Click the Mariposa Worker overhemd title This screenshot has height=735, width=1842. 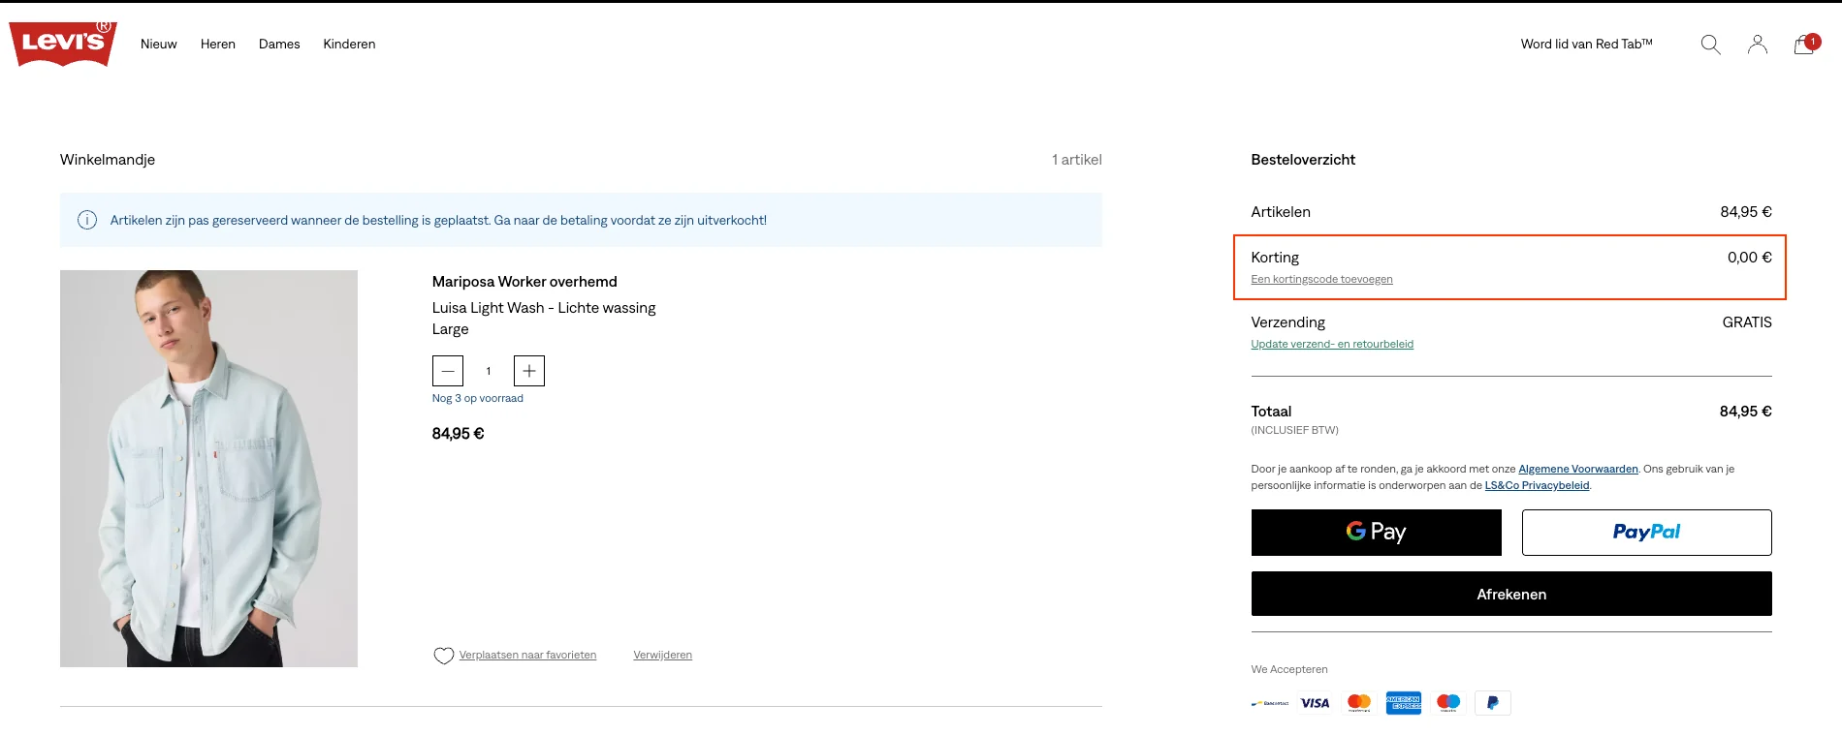(524, 282)
